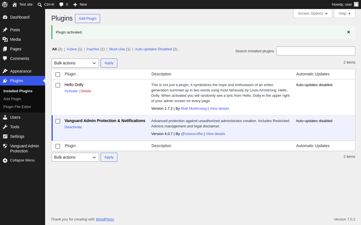The image size is (361, 225).
Task: Click the Dashboard gauge icon
Action: pyautogui.click(x=5, y=17)
